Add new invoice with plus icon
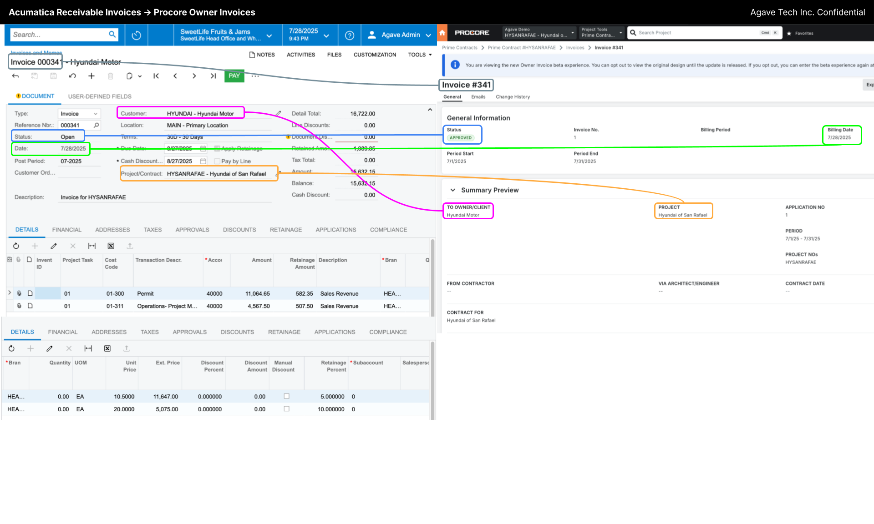Viewport: 874px width, 524px height. point(91,76)
